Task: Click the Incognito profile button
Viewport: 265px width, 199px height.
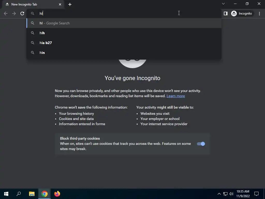Action: click(x=242, y=13)
